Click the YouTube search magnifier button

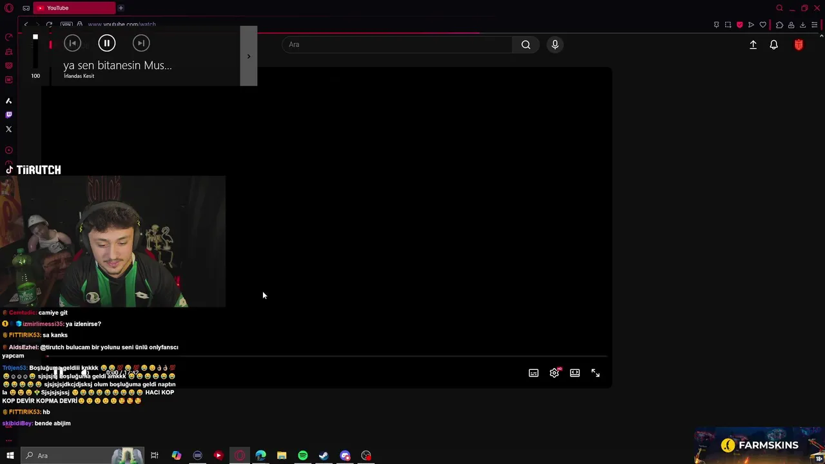pos(526,44)
